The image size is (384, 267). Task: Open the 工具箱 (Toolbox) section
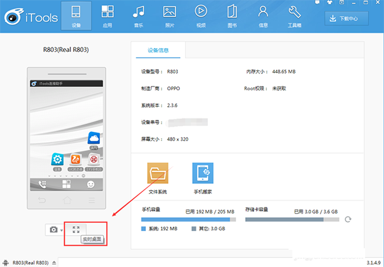[x=295, y=17]
